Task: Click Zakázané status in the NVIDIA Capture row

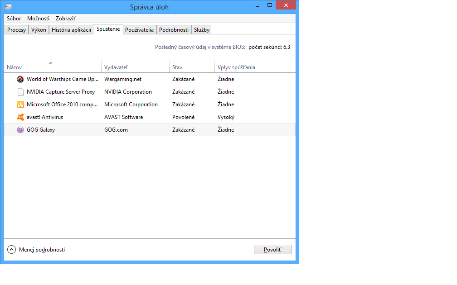Action: (183, 92)
